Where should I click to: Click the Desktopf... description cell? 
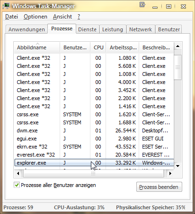pos(155,130)
